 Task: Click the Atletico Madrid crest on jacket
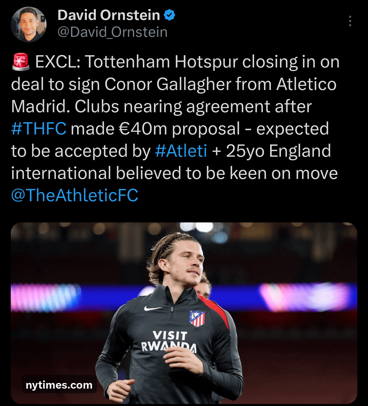[197, 318]
